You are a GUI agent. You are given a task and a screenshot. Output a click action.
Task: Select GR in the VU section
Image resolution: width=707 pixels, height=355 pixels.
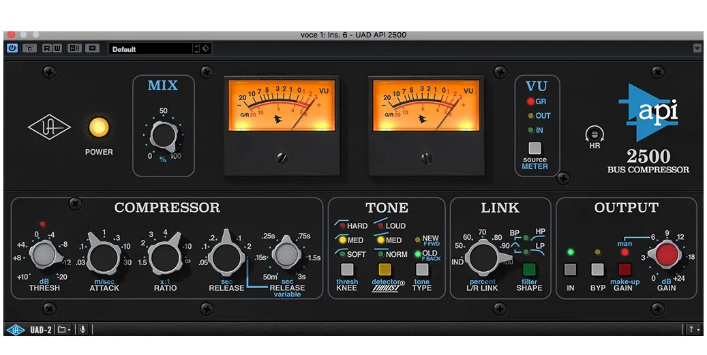click(537, 102)
